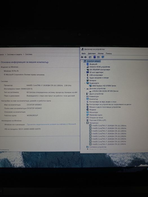148x197 pixels.
Task: Open the Помощ menu
Action: click(x=109, y=53)
